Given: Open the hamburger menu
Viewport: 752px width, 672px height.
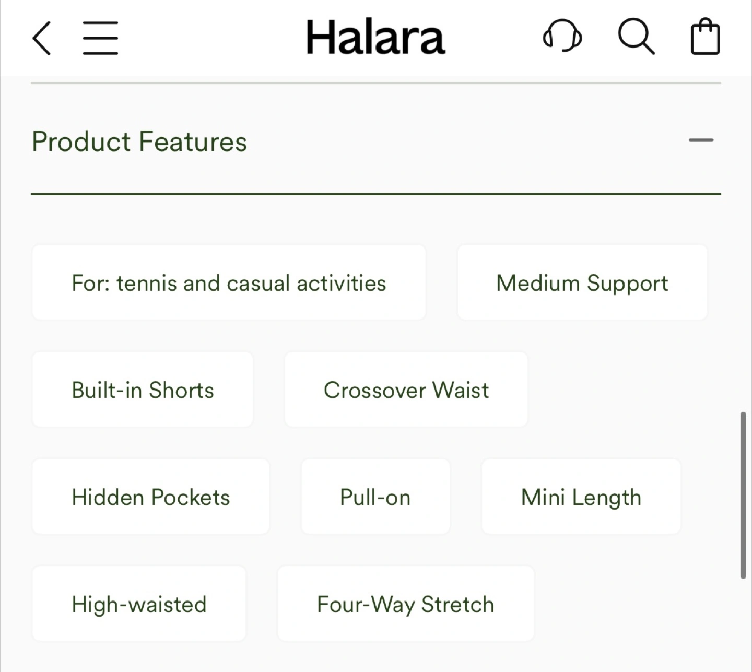Looking at the screenshot, I should (100, 38).
